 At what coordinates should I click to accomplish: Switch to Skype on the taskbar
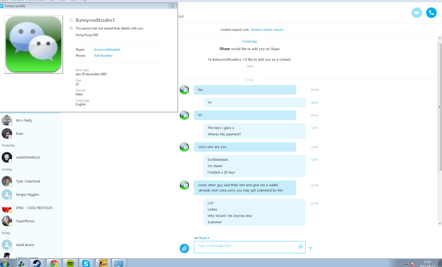(x=86, y=263)
